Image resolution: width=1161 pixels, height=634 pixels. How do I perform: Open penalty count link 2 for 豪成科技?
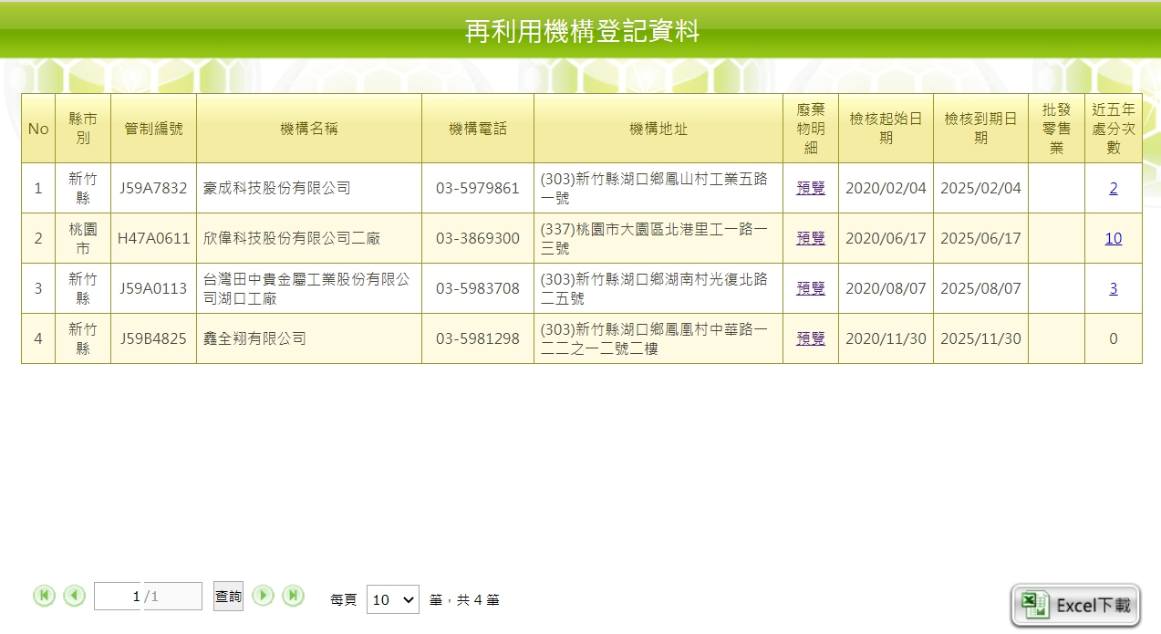[x=1113, y=188]
